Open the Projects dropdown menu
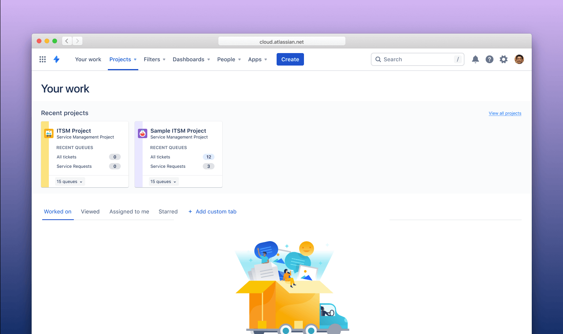Screen dimensions: 563x334 [x=123, y=59]
